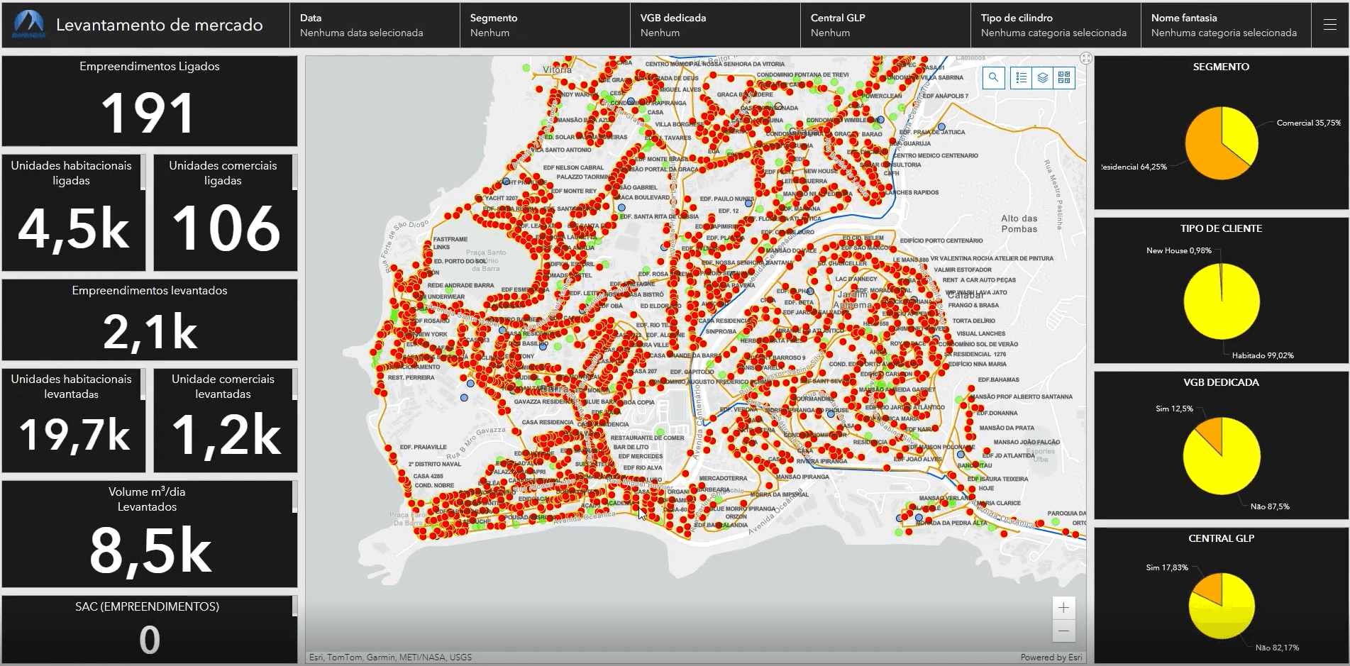The height and width of the screenshot is (666, 1350).
Task: Click the zoom out button on the map
Action: click(1063, 630)
